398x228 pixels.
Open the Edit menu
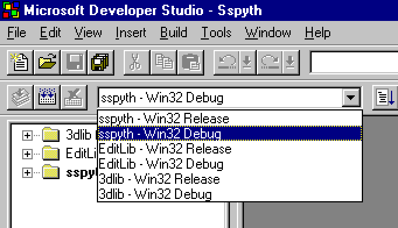(x=50, y=33)
